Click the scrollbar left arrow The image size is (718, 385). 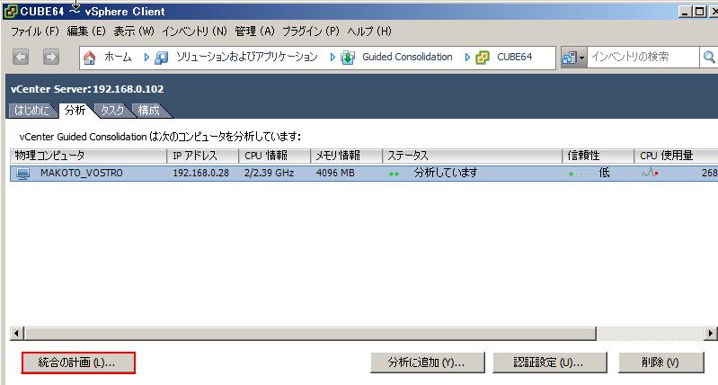point(17,333)
